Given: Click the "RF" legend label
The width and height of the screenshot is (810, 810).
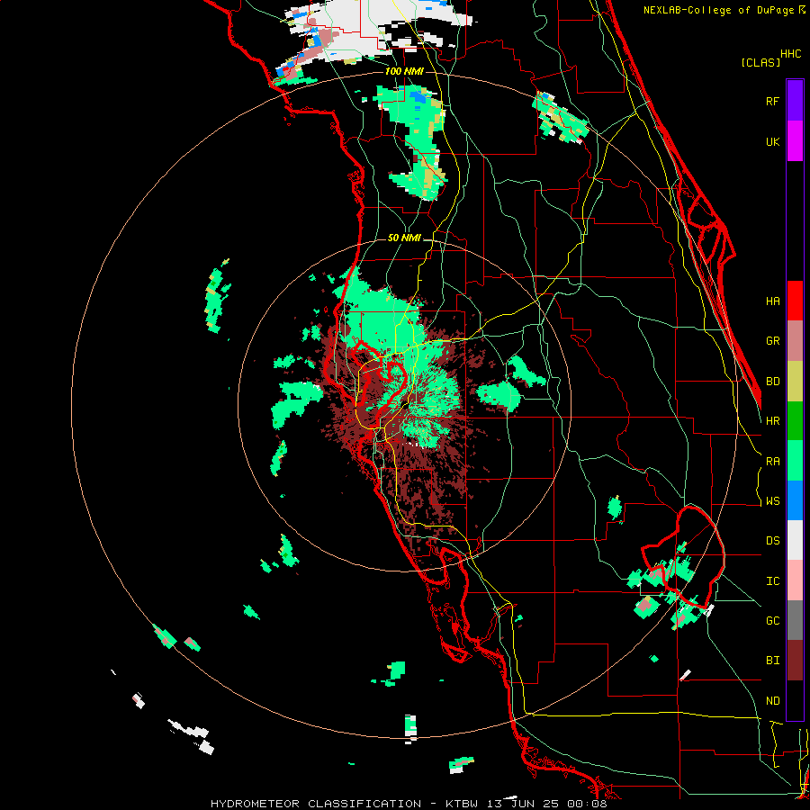Looking at the screenshot, I should pos(772,102).
